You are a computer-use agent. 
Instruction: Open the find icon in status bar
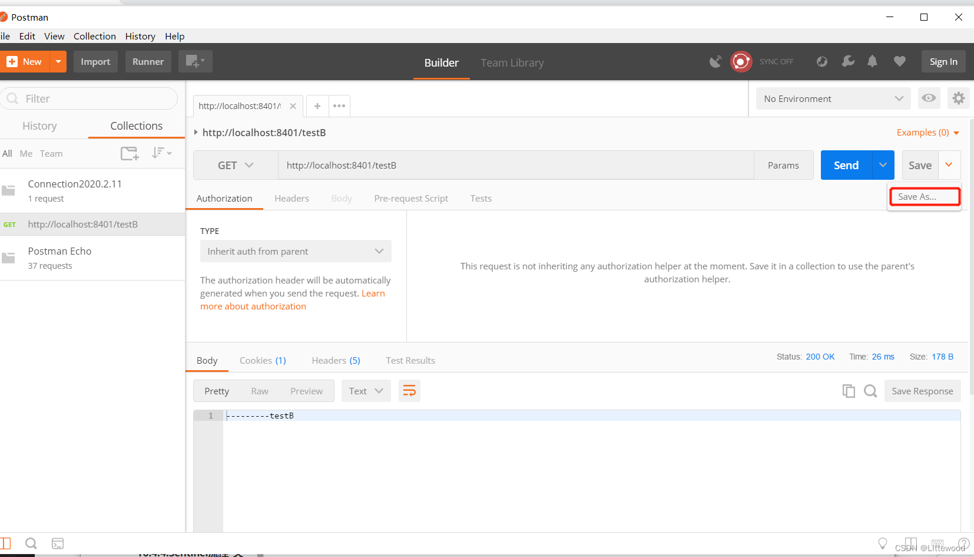(31, 543)
